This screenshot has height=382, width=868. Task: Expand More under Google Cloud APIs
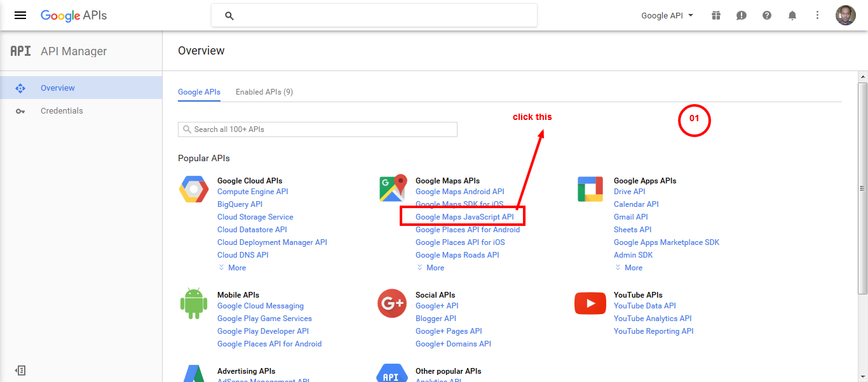232,268
